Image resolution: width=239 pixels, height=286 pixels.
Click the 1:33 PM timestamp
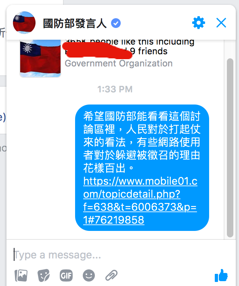click(x=115, y=89)
